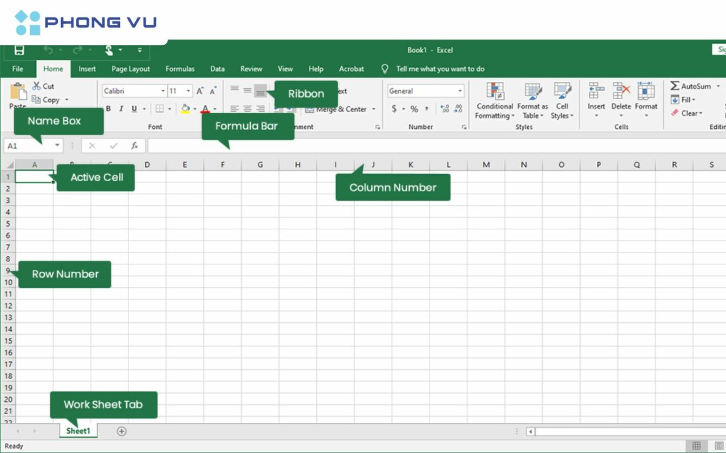The height and width of the screenshot is (453, 726).
Task: Click the Increase Decimal icon
Action: 445,109
